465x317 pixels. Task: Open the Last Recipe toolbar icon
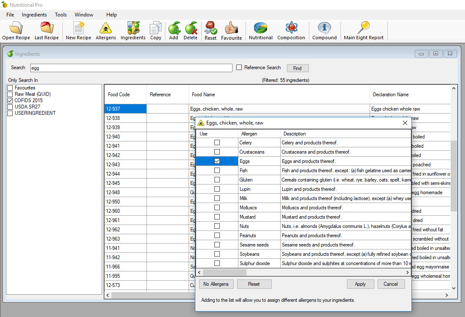point(46,31)
